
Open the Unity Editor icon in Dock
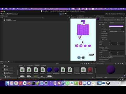(108, 83)
